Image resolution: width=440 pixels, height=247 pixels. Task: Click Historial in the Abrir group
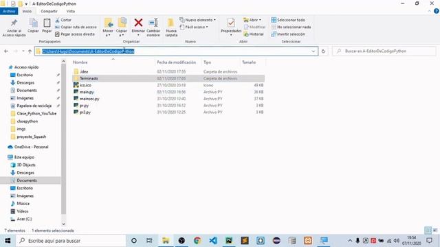click(254, 34)
